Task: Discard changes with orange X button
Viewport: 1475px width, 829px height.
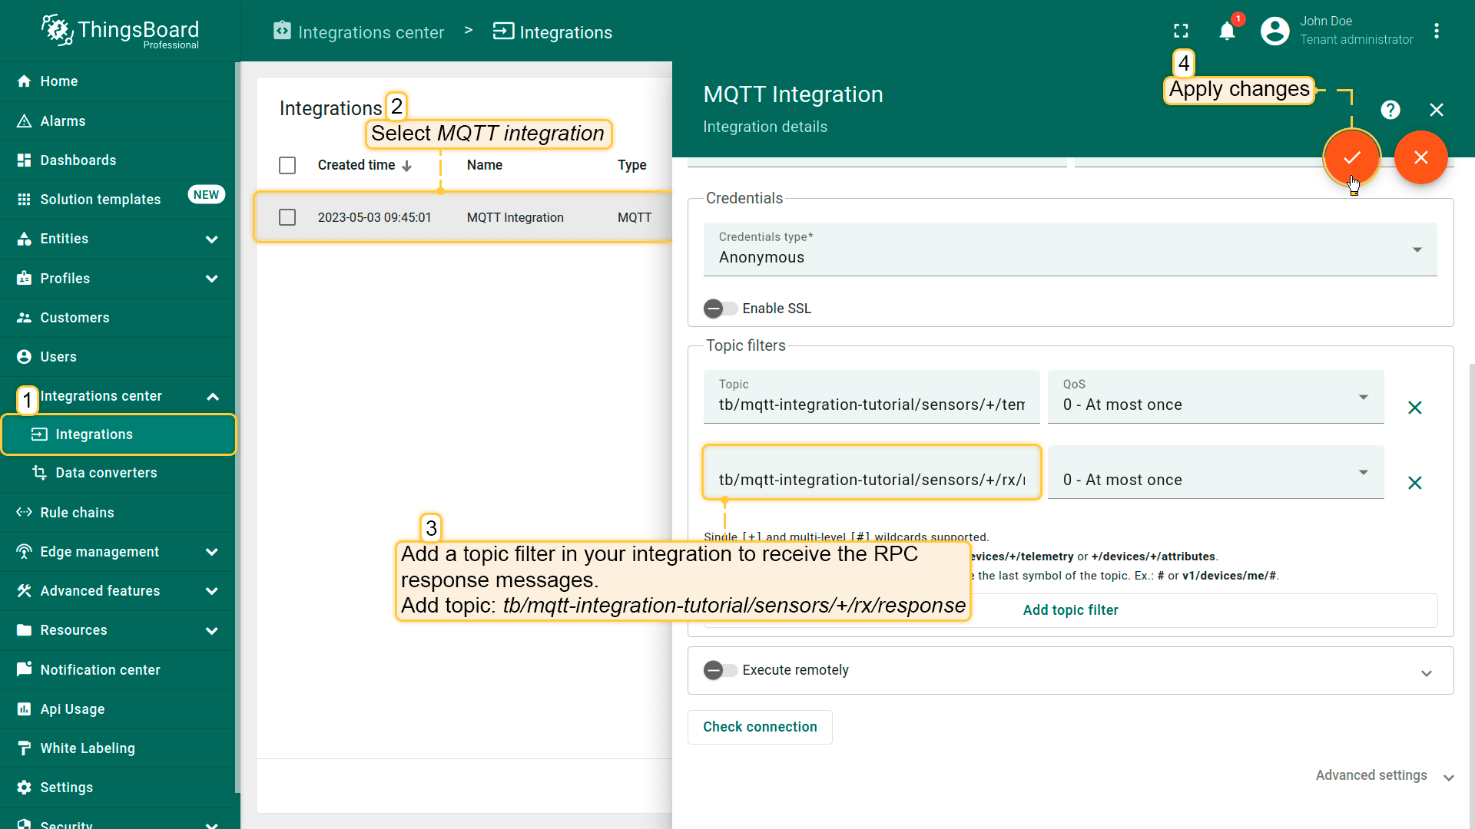Action: coord(1420,157)
